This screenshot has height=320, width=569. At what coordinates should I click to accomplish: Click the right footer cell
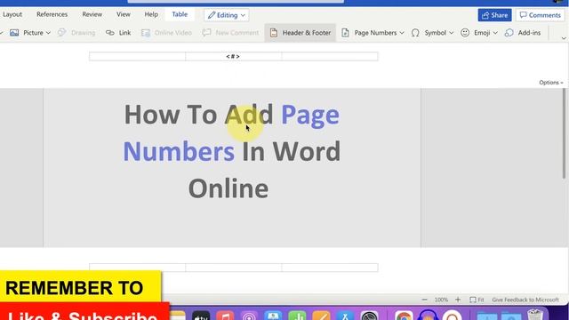click(330, 268)
